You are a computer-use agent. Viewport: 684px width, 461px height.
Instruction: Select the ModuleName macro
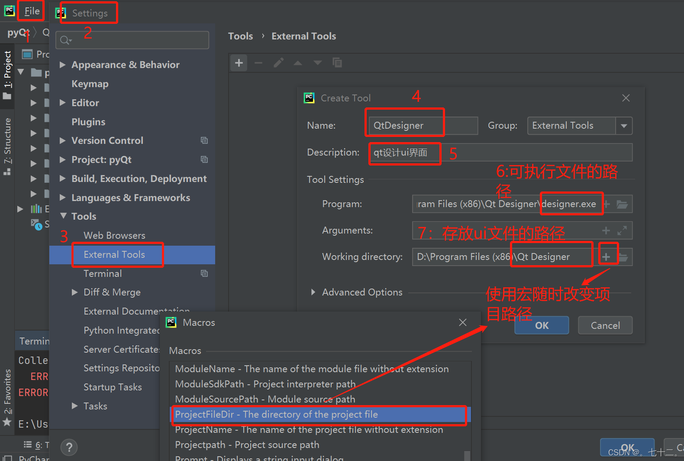pyautogui.click(x=319, y=369)
